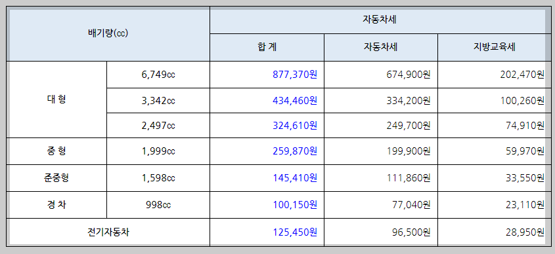
Task: Click the 59,970원 education tax value
Action: [525, 151]
